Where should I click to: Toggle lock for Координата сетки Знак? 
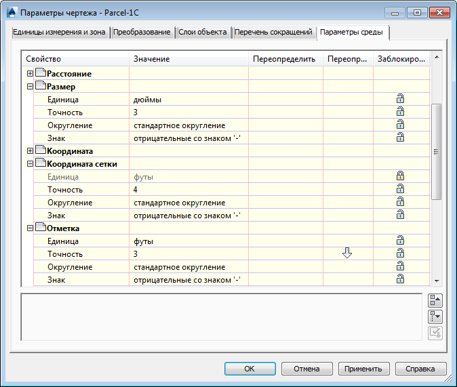[400, 214]
